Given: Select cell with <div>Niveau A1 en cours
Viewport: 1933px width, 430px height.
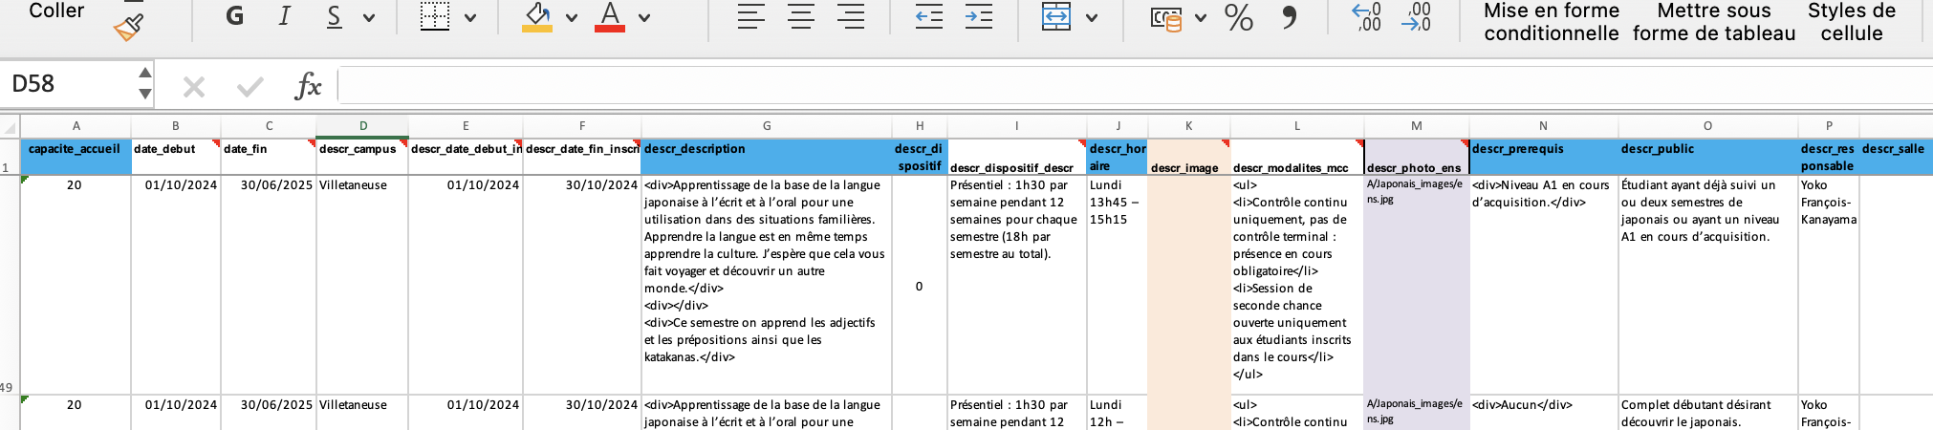Looking at the screenshot, I should 1544,285.
